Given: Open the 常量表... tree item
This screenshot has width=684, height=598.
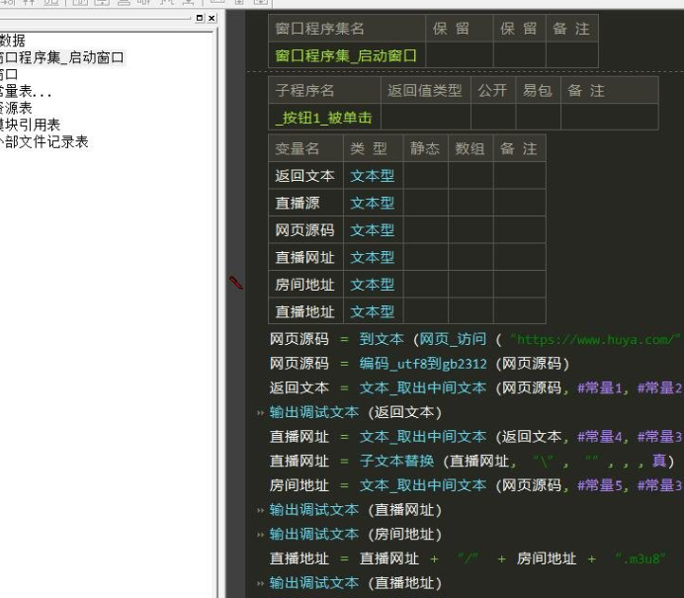Looking at the screenshot, I should (x=25, y=91).
